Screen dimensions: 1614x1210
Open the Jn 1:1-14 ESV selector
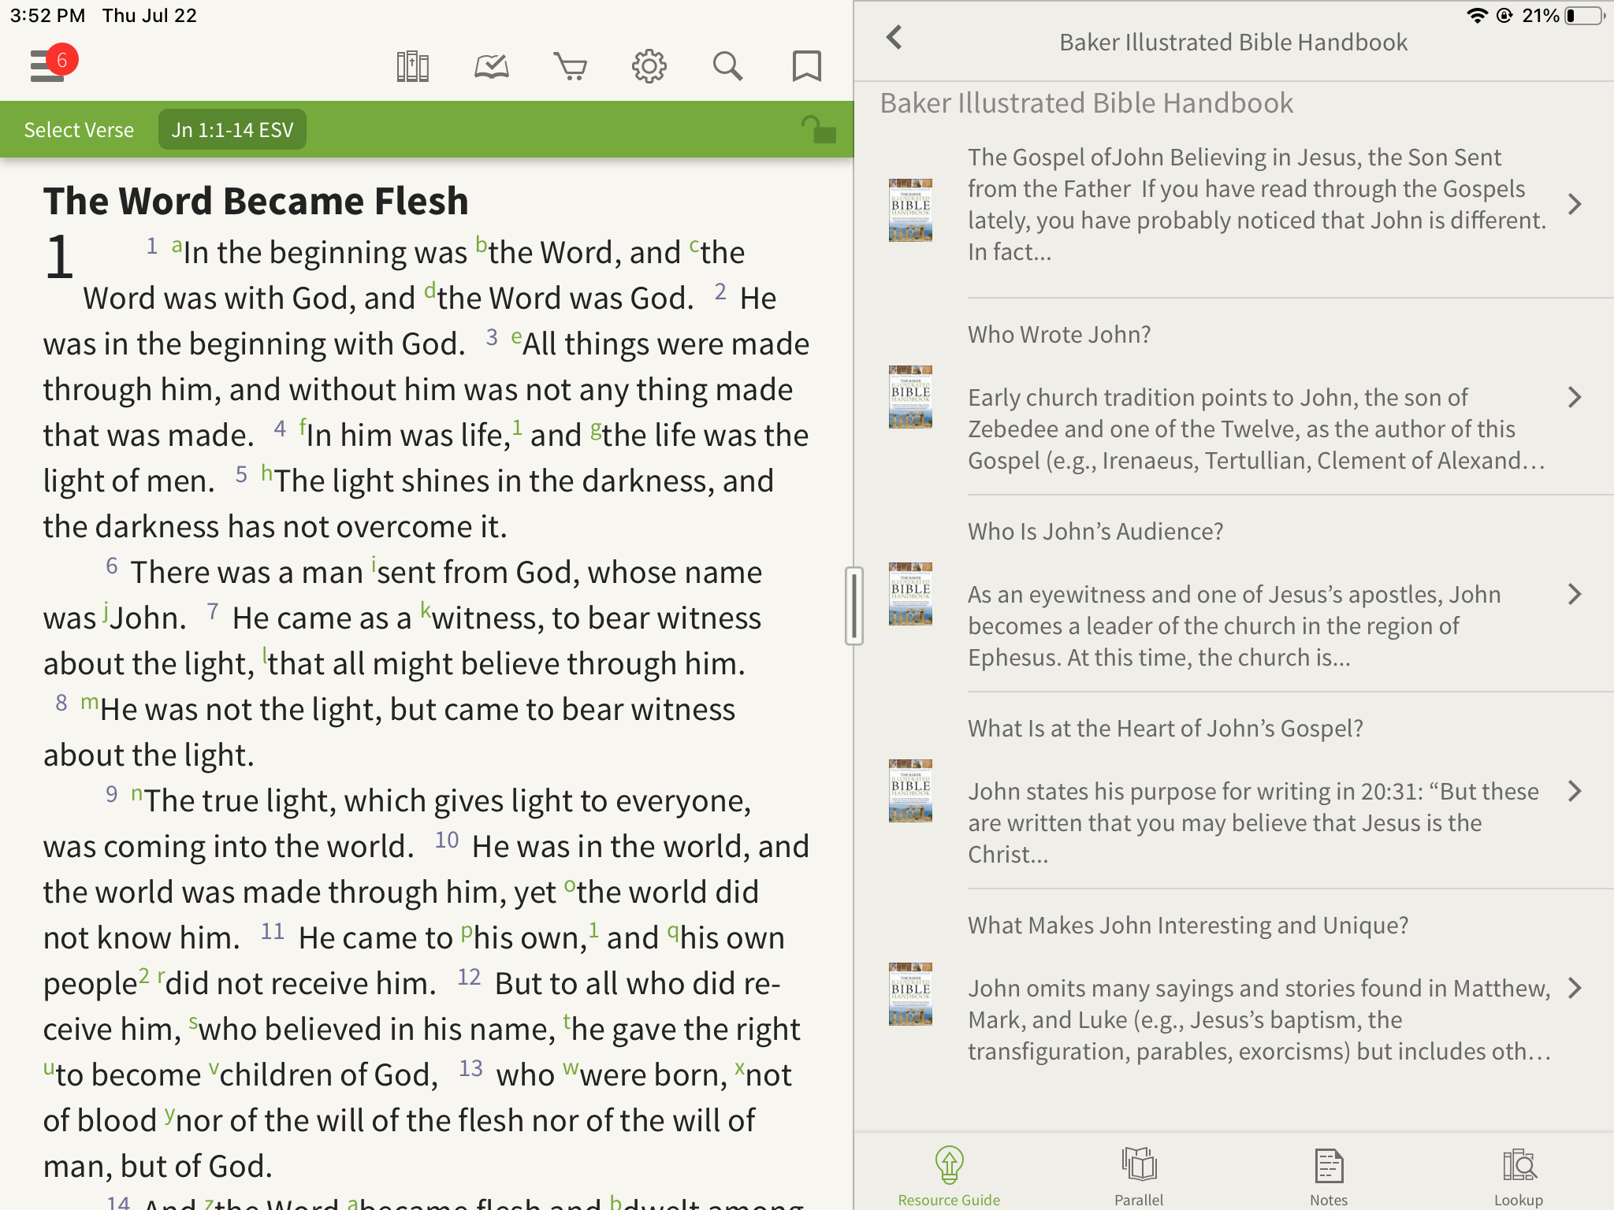point(232,130)
